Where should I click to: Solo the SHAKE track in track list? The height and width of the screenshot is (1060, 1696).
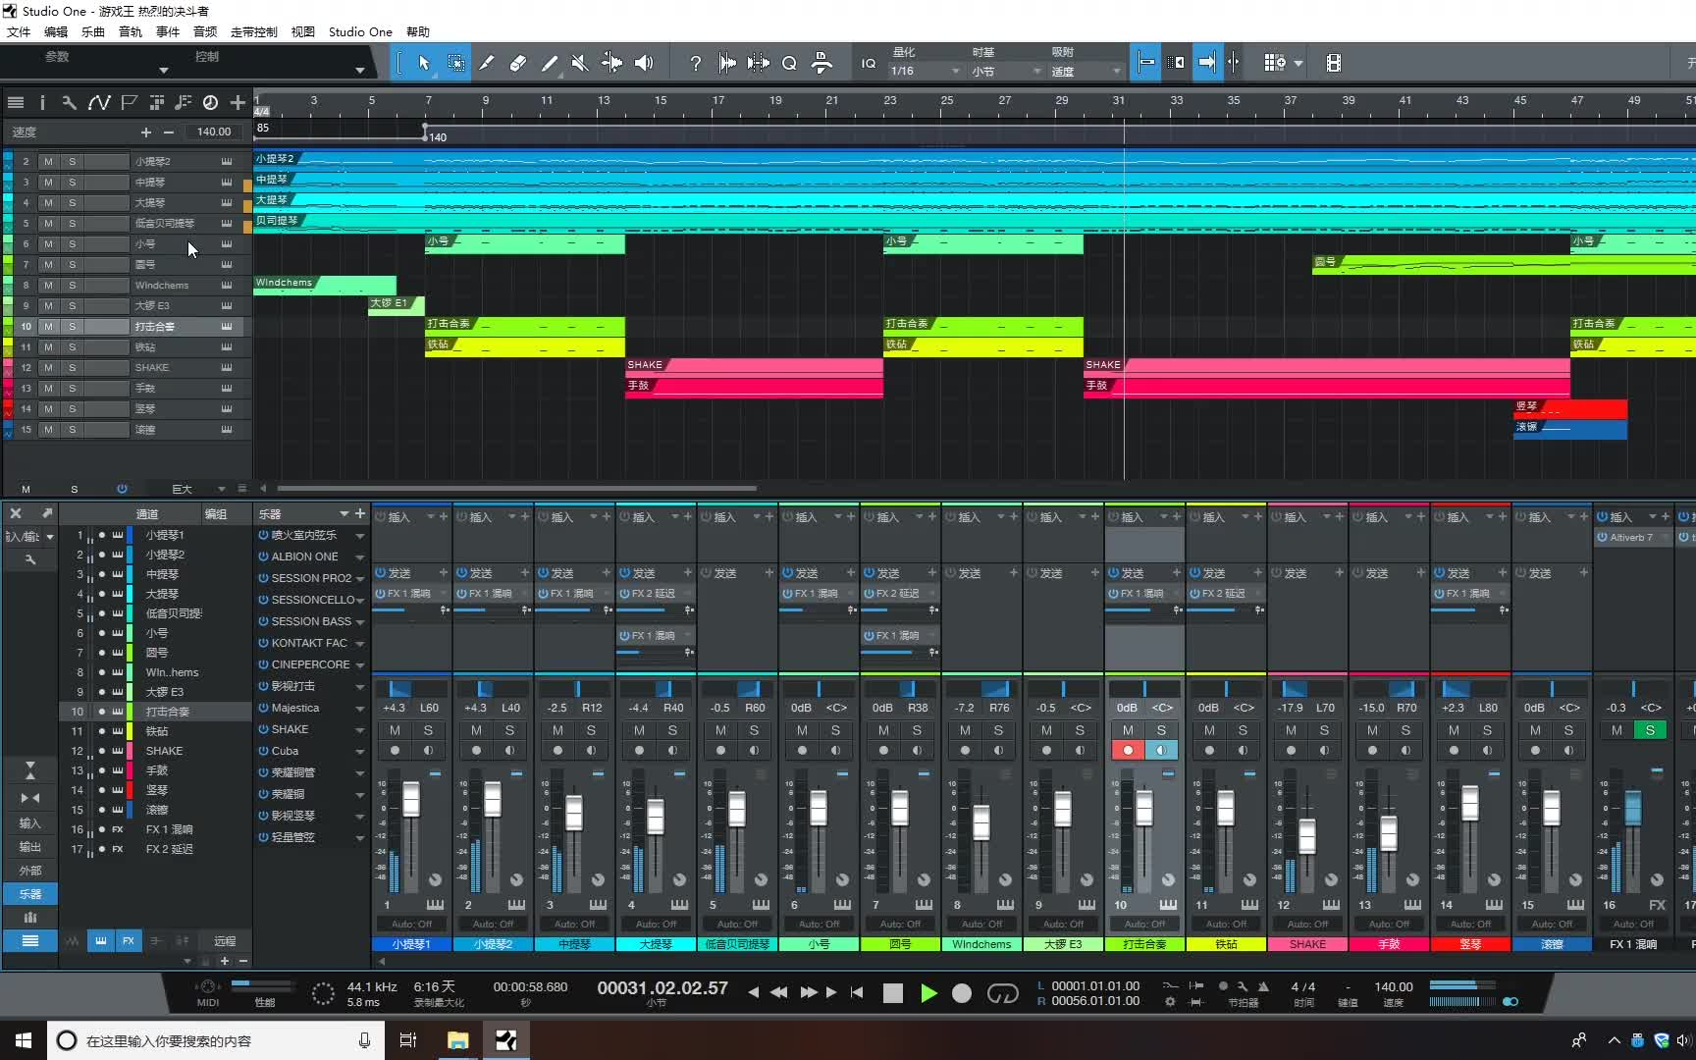(72, 368)
